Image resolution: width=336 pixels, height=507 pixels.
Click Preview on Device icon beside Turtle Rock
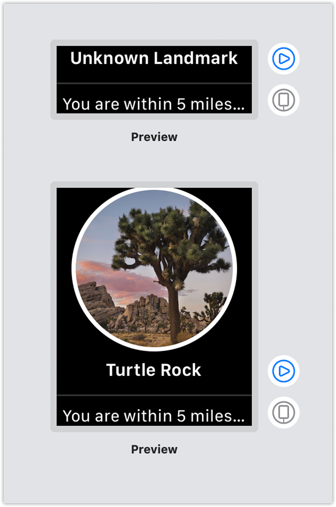pos(283,412)
